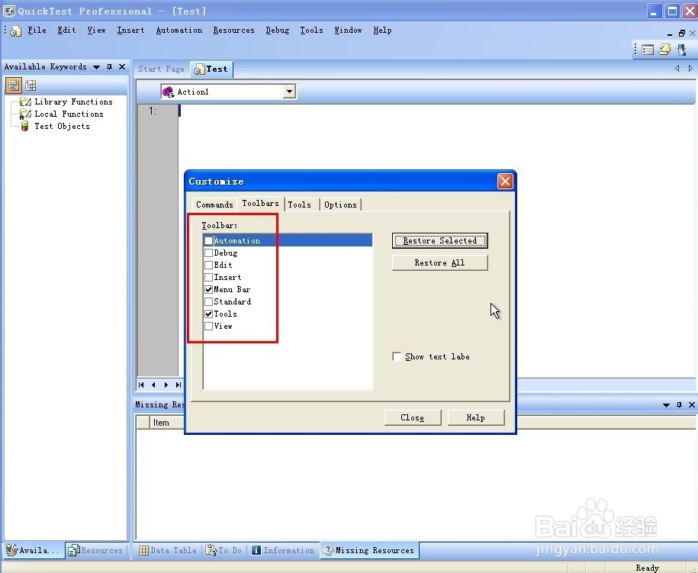
Task: Select Test Objects in keyword tree
Action: [63, 127]
